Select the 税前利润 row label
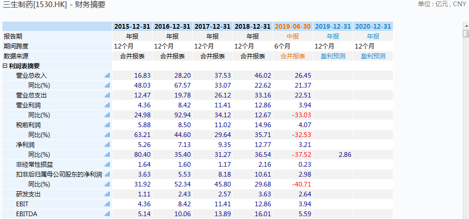The image size is (469, 219). point(28,125)
